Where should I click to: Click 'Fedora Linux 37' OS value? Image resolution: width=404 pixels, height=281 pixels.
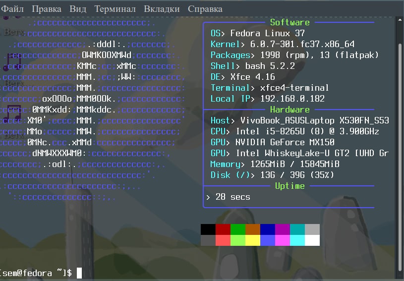[268, 33]
